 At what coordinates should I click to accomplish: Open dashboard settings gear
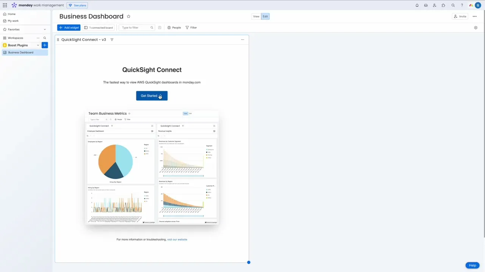476,28
